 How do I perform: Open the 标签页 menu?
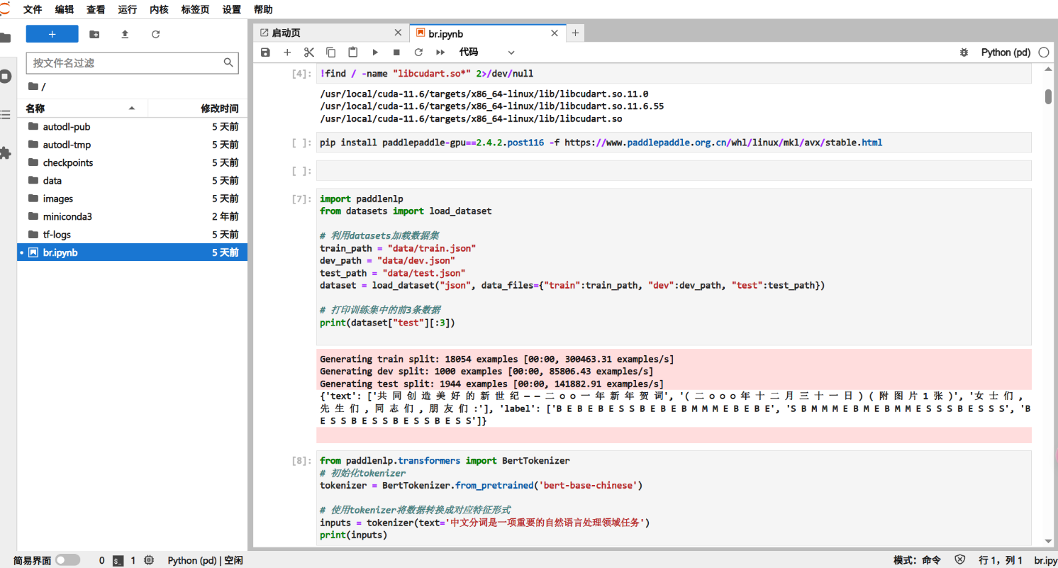coord(196,9)
